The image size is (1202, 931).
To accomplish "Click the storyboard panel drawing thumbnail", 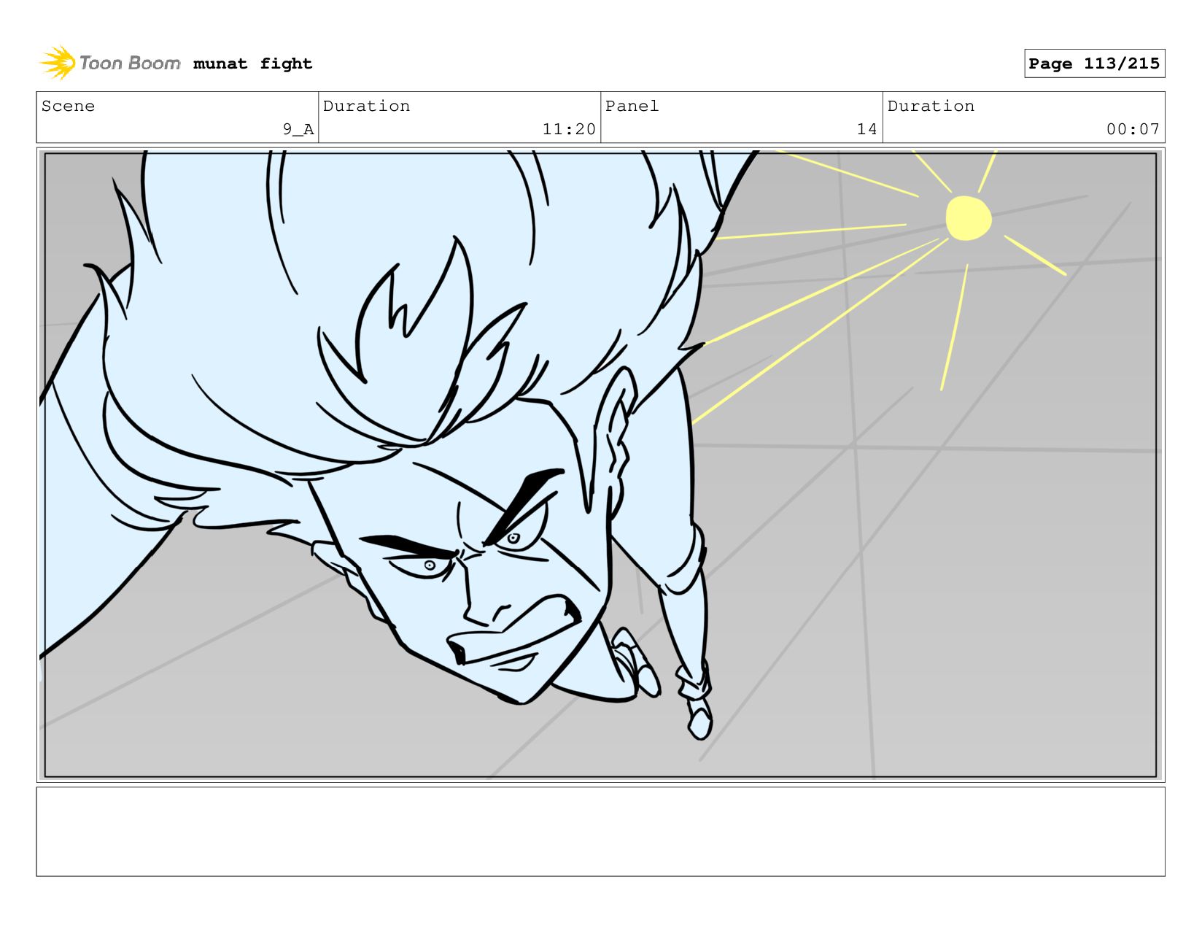I will 600,465.
